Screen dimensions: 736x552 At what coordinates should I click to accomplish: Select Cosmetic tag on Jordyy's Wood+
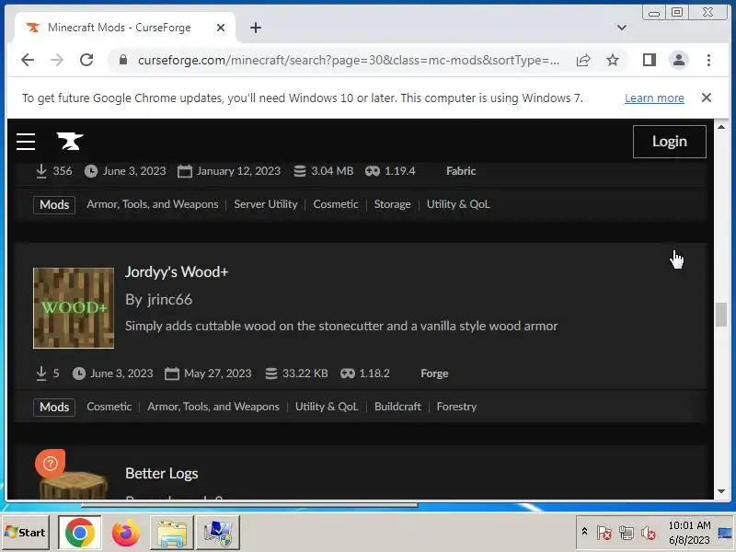109,407
